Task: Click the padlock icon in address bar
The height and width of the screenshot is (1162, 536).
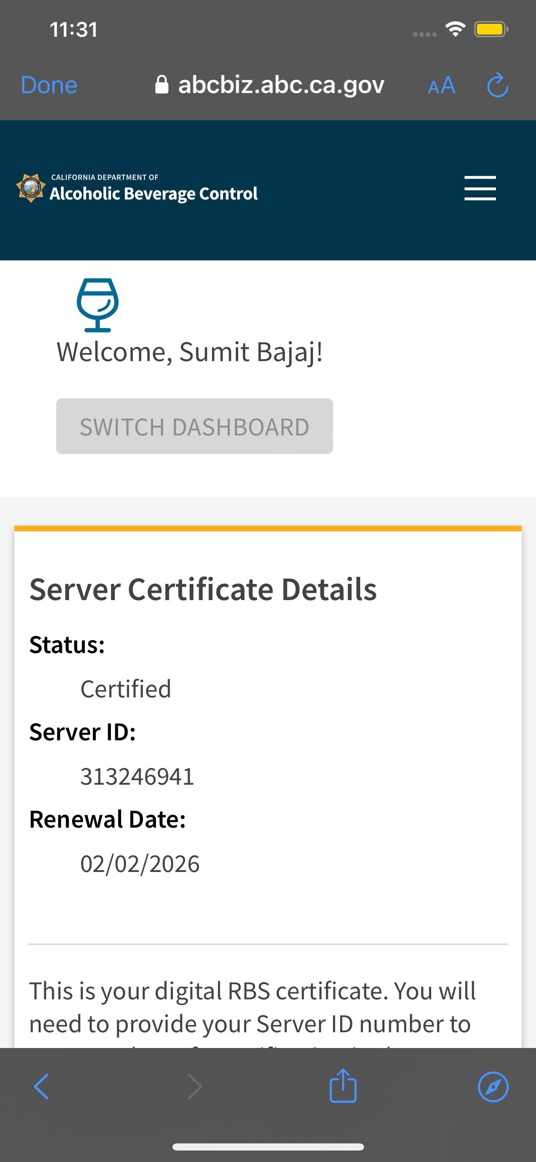Action: click(x=162, y=85)
